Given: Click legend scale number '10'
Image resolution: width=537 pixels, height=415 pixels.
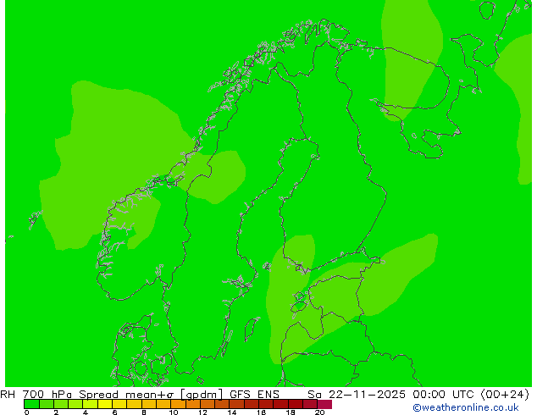Looking at the screenshot, I should (174, 412).
